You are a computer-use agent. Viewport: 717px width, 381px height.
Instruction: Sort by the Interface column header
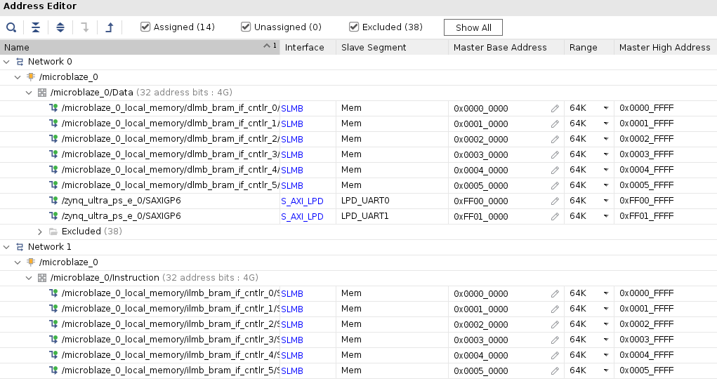[308, 47]
